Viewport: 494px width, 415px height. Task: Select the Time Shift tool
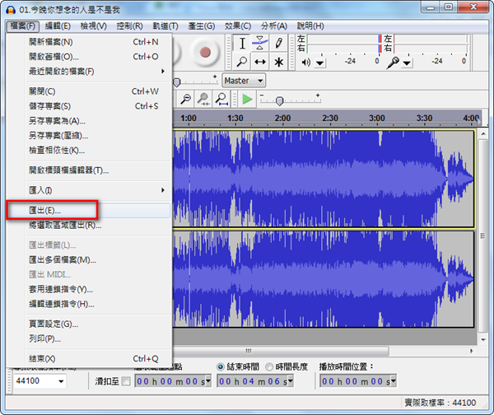coord(260,62)
